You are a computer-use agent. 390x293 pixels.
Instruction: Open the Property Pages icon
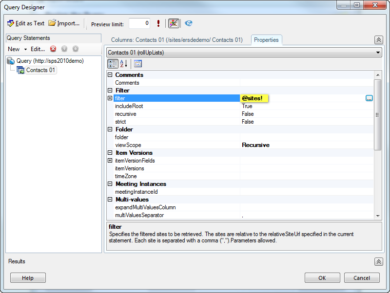point(138,63)
